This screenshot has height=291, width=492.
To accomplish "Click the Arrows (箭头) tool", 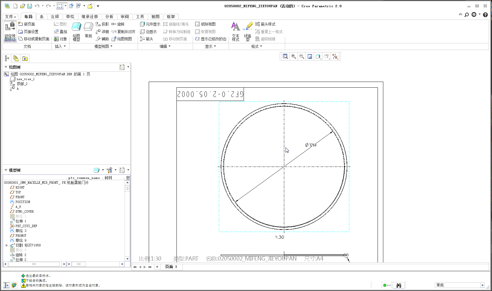I will [147, 39].
